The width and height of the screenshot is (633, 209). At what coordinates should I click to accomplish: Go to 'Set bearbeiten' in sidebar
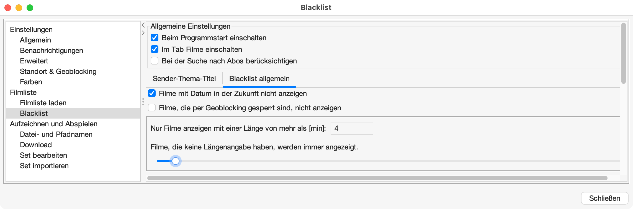click(x=43, y=155)
